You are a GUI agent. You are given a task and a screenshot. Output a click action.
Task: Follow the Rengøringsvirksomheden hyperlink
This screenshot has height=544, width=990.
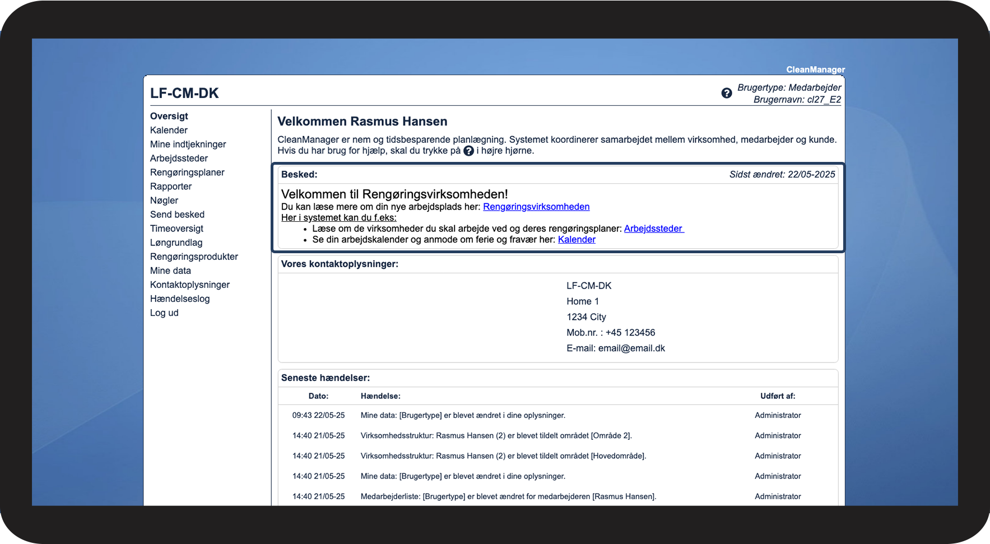point(536,206)
